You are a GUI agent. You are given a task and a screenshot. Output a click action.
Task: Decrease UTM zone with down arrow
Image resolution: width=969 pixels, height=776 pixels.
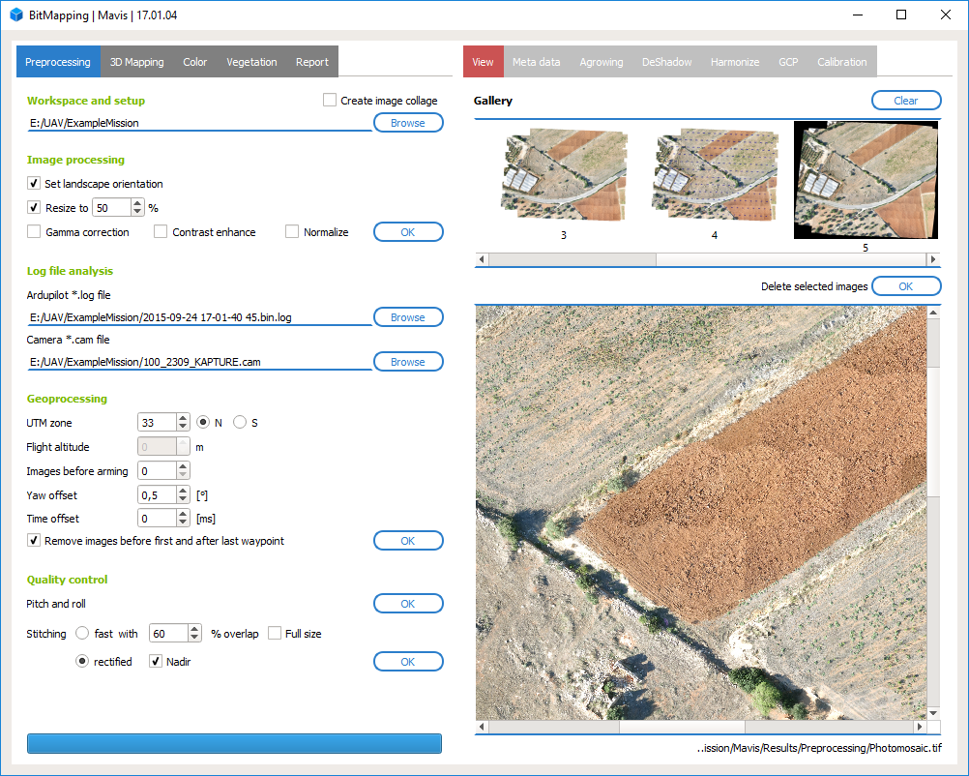point(183,427)
